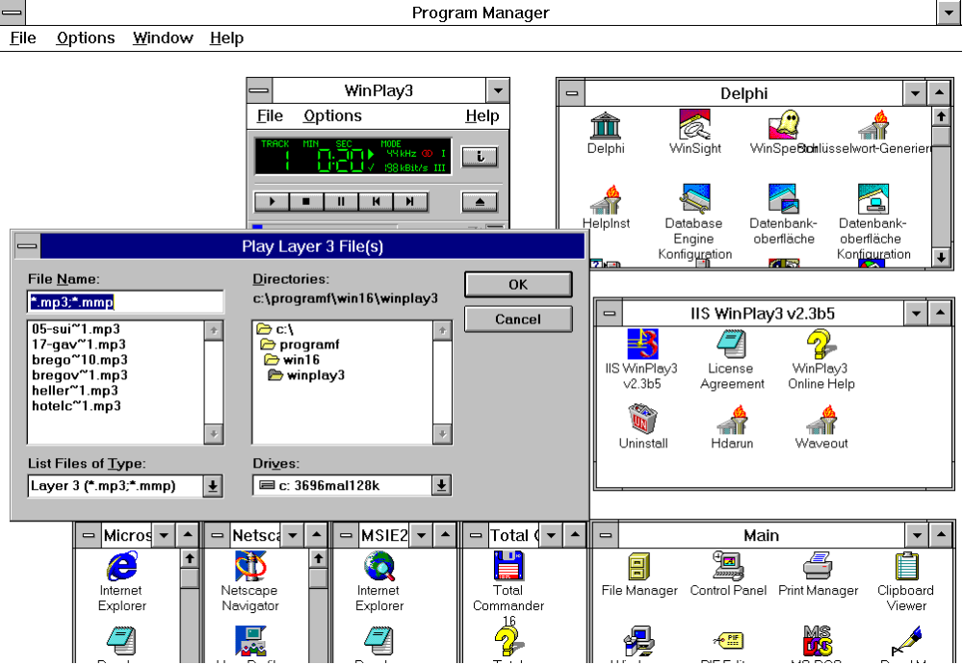The height and width of the screenshot is (665, 963).
Task: Open Program Manager File menu
Action: pos(23,38)
